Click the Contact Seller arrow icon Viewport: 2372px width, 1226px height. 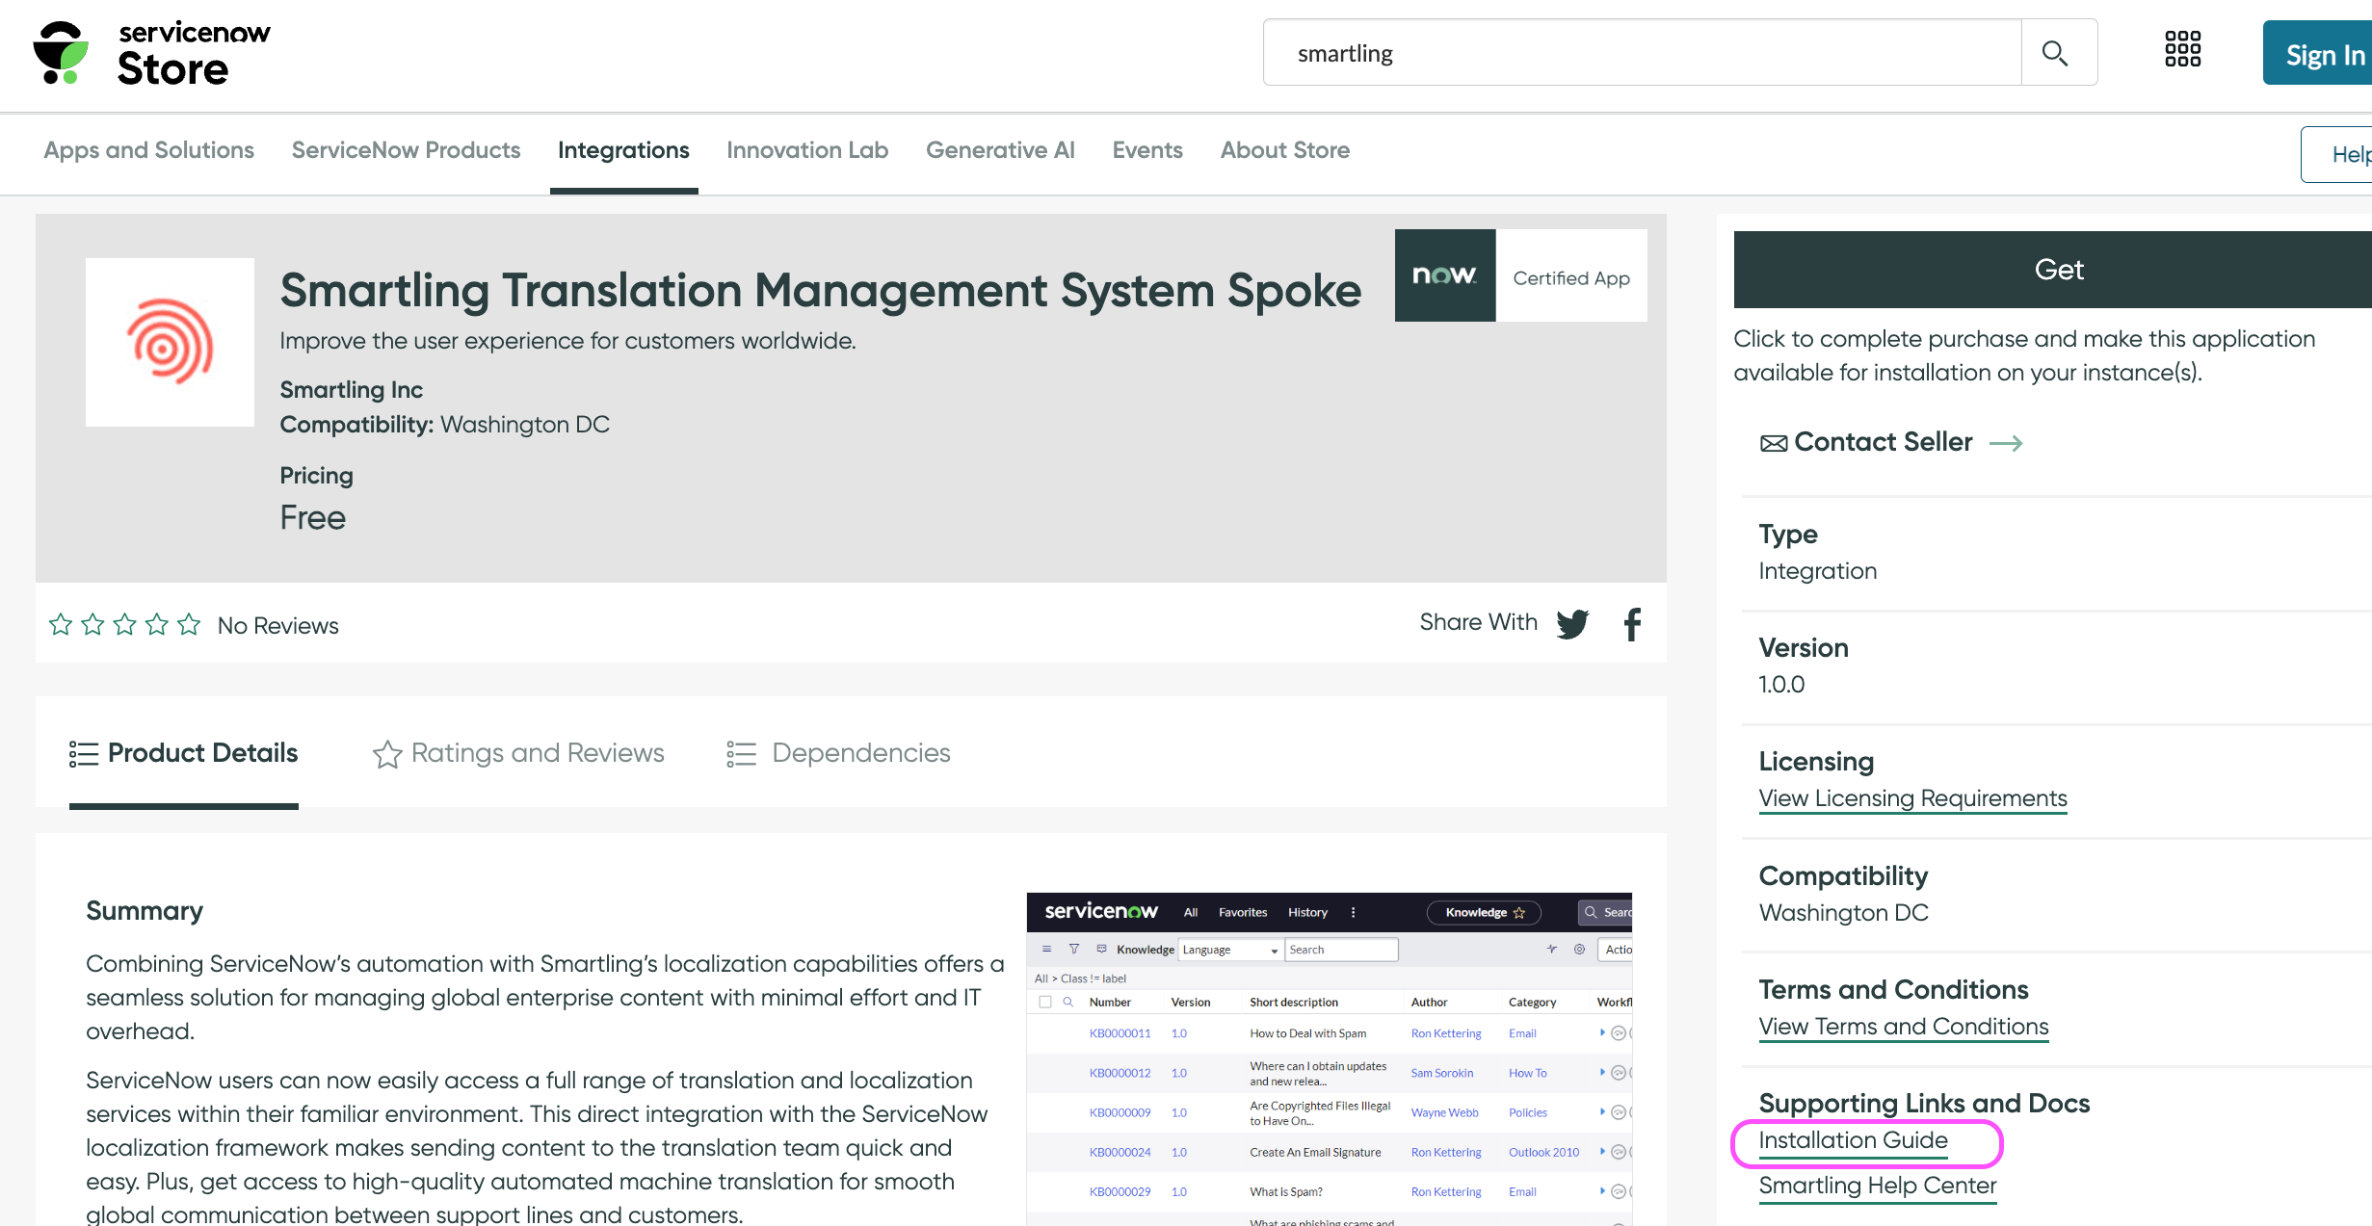[2006, 443]
